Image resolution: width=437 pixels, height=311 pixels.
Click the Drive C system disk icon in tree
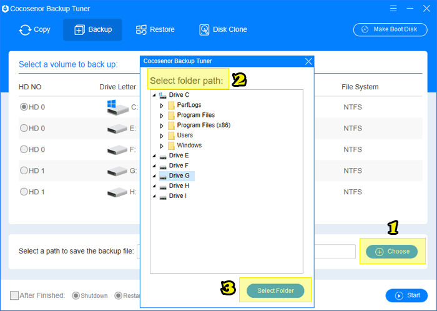point(163,96)
